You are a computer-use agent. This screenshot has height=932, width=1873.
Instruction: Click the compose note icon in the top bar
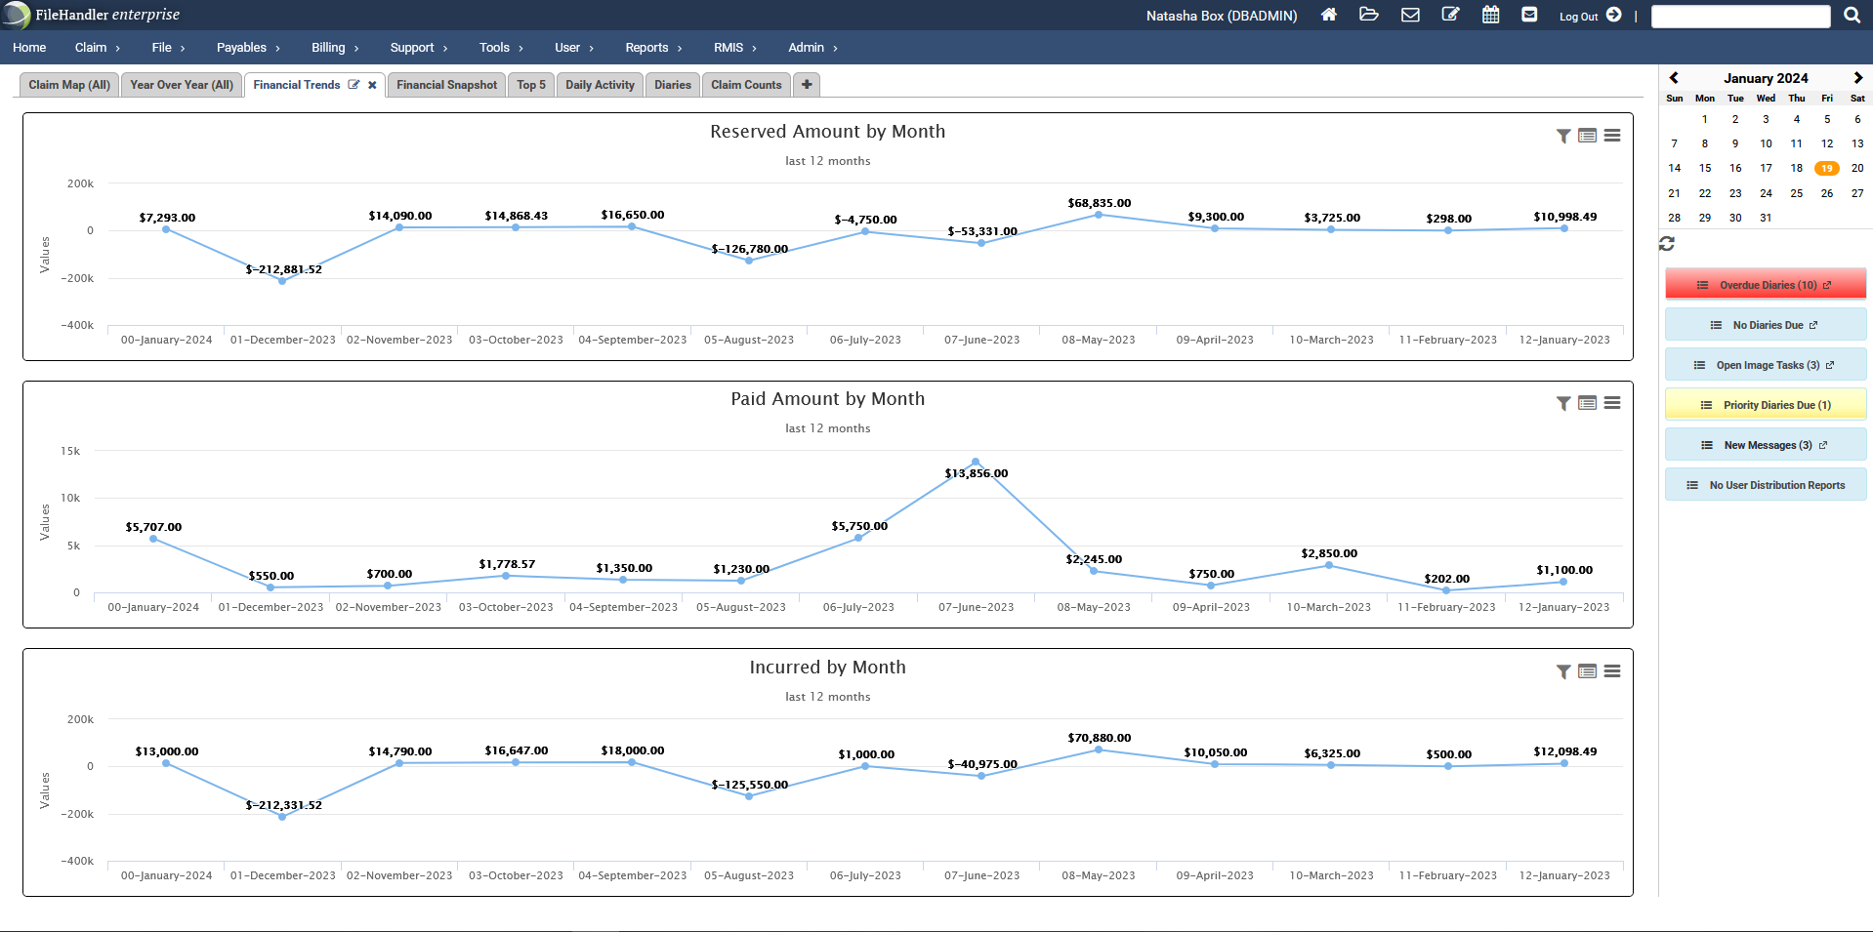pyautogui.click(x=1450, y=16)
